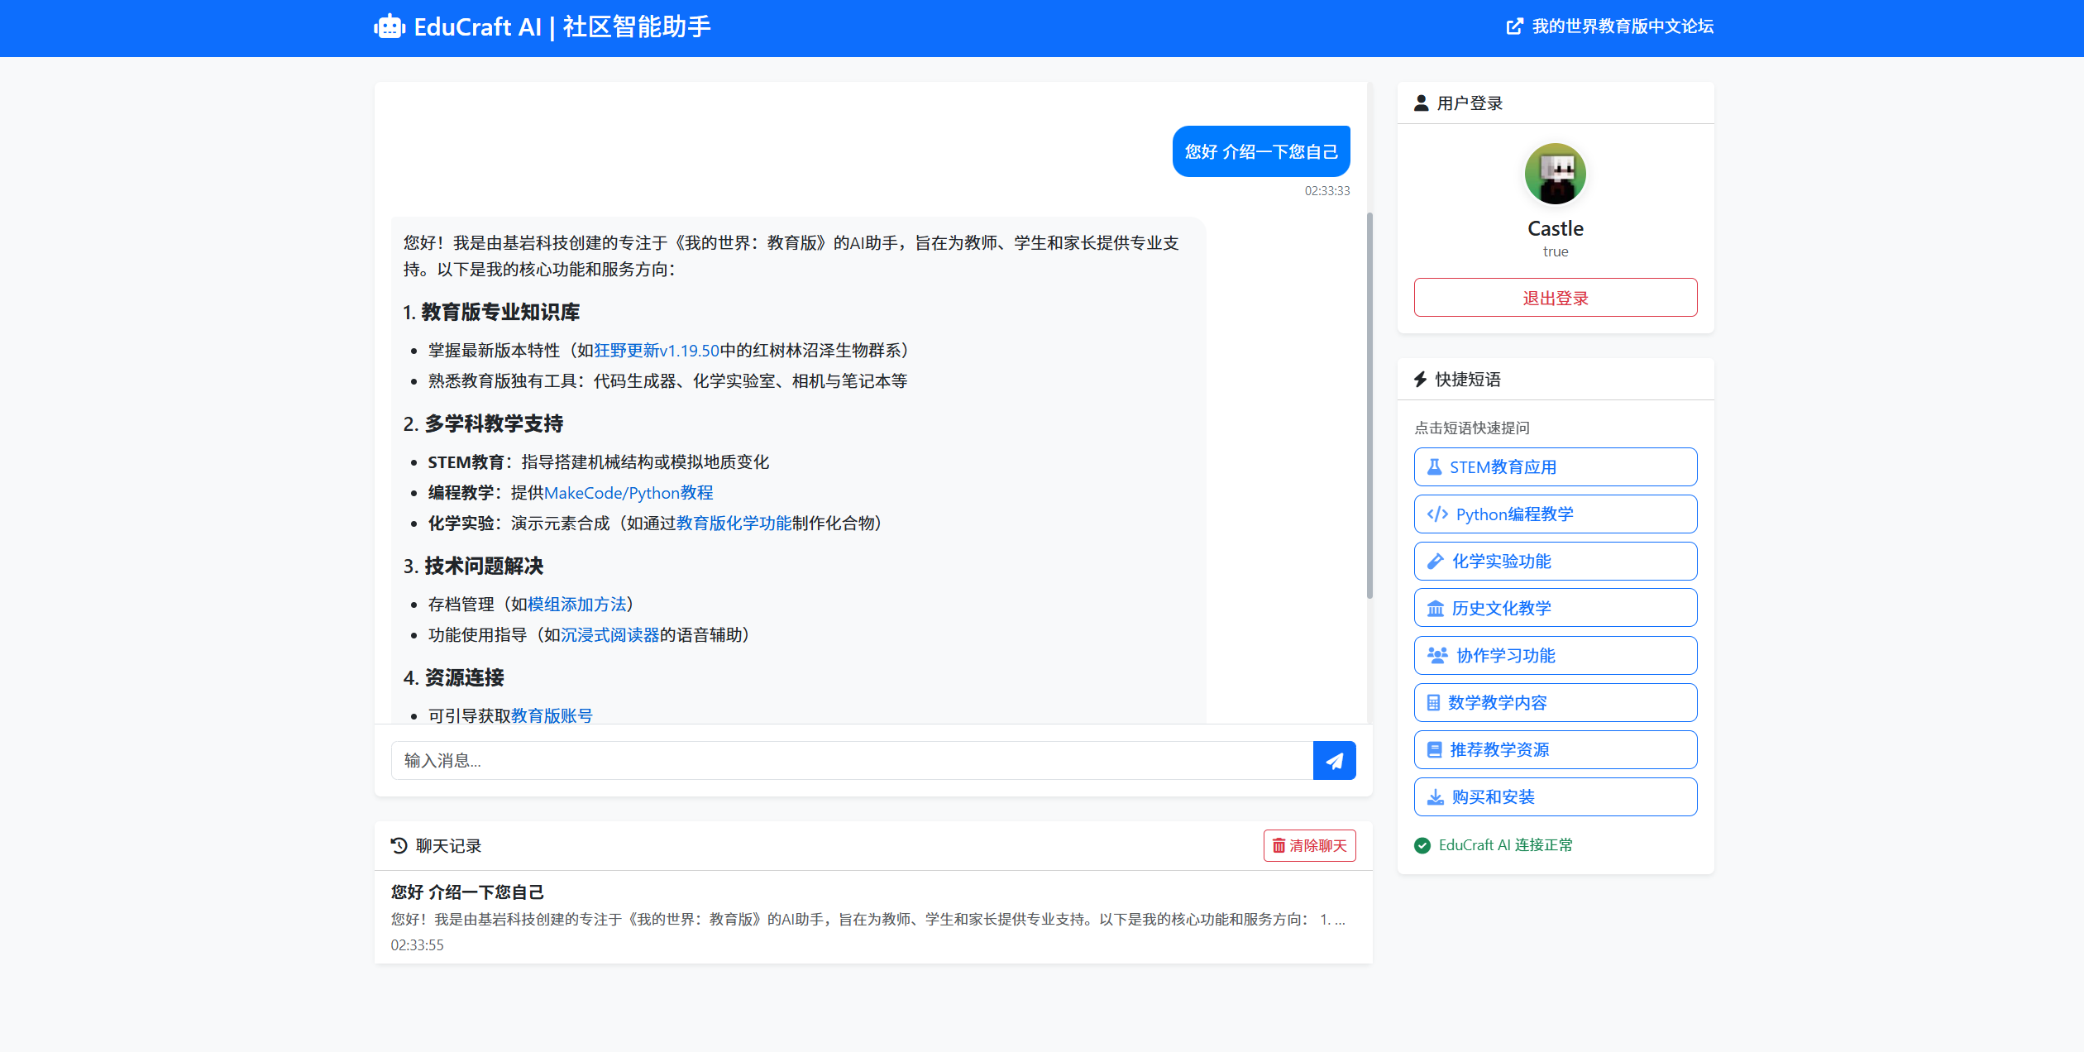
Task: Click the 多学科教学支持 heading
Action: (x=494, y=424)
